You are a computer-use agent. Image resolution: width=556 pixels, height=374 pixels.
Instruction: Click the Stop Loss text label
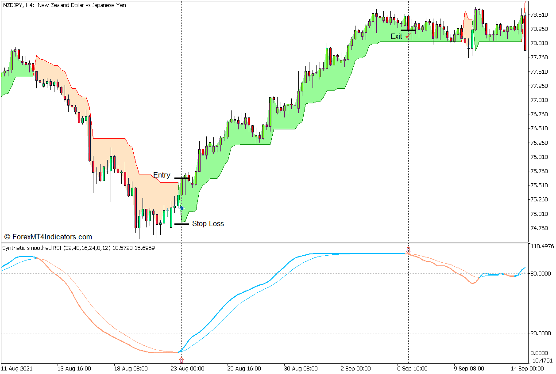[208, 224]
